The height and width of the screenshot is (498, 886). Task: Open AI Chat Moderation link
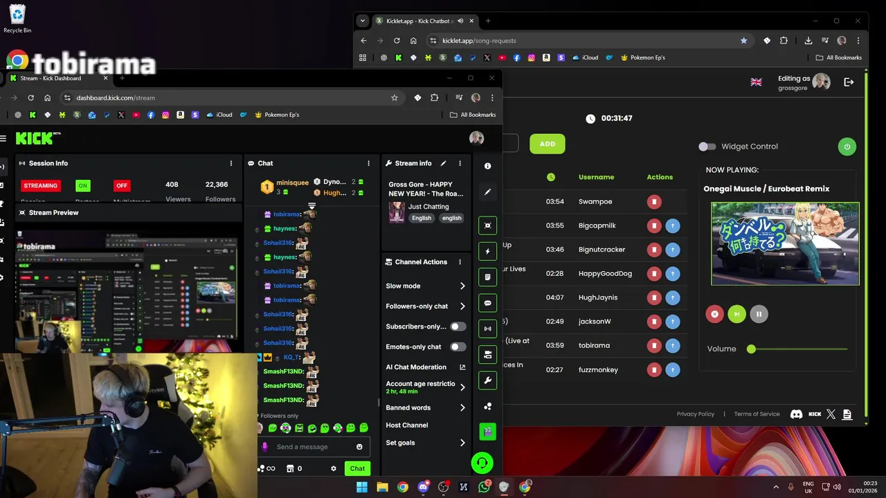(426, 367)
